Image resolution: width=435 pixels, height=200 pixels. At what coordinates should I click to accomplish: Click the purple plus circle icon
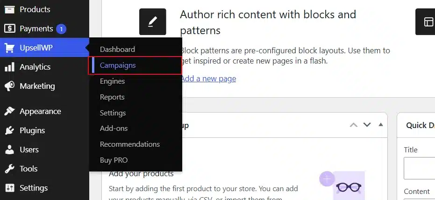click(327, 179)
